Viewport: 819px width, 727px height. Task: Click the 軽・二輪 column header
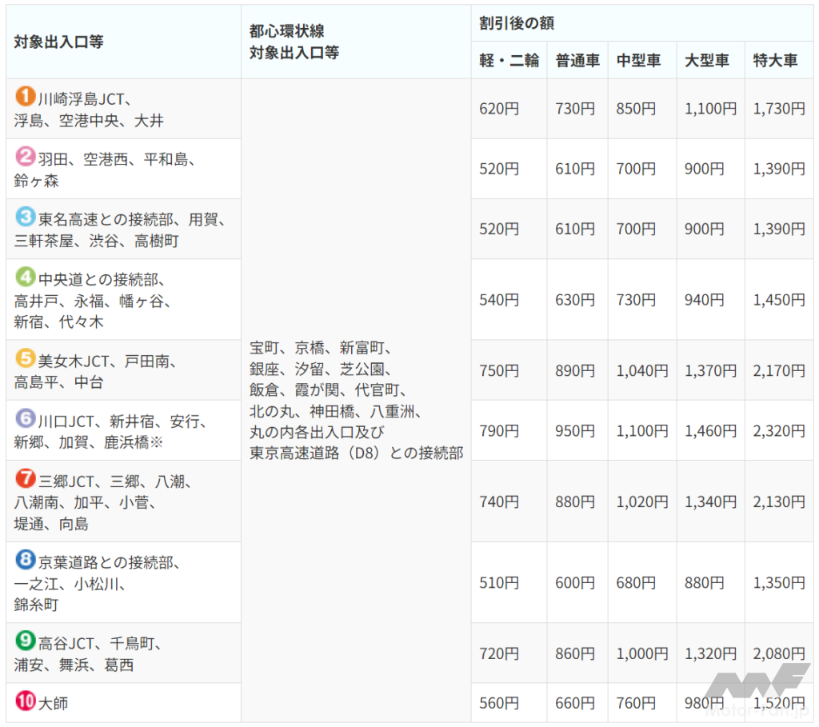(509, 61)
